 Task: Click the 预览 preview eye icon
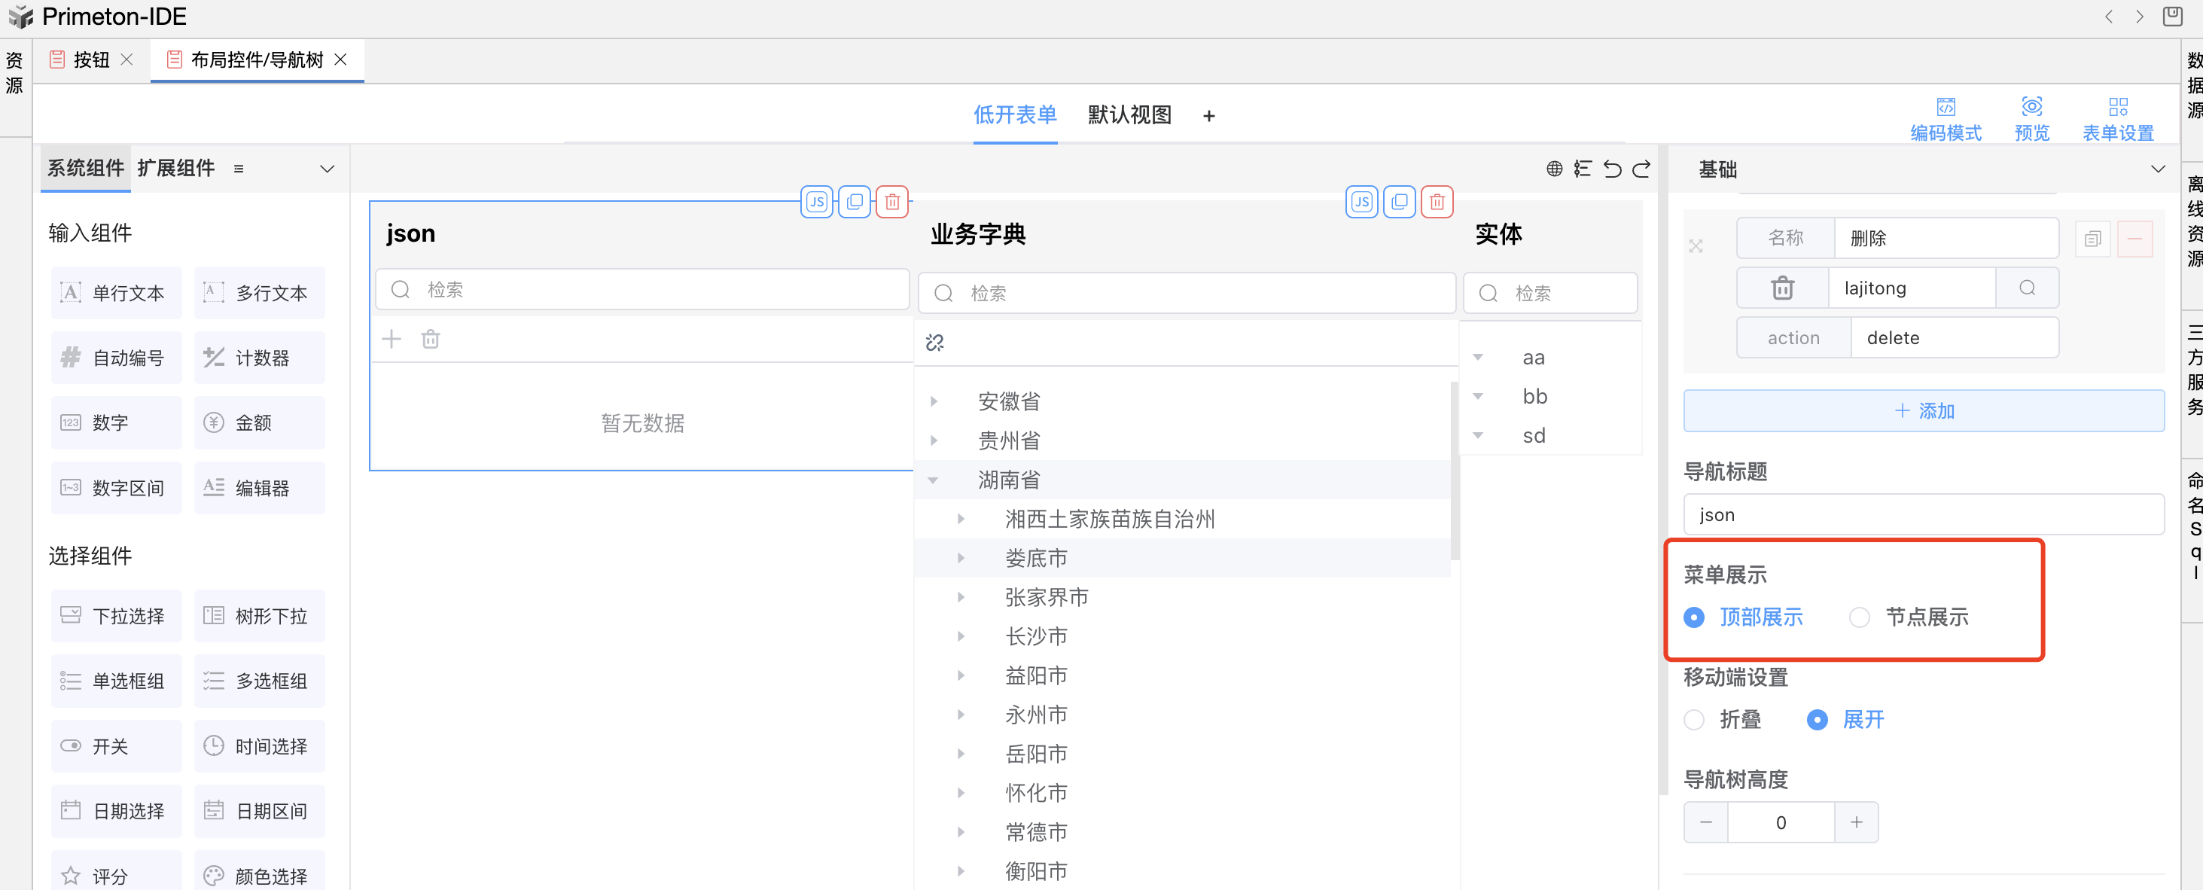coord(2031,107)
